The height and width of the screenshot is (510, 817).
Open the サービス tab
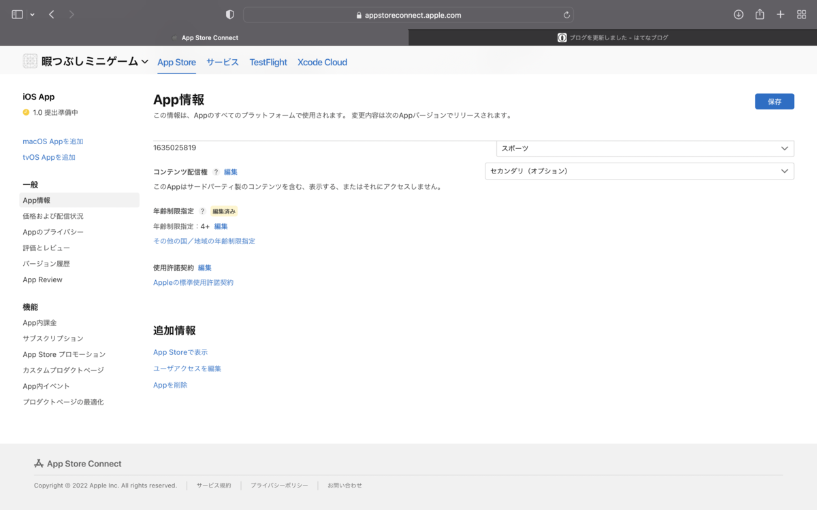[x=223, y=62]
